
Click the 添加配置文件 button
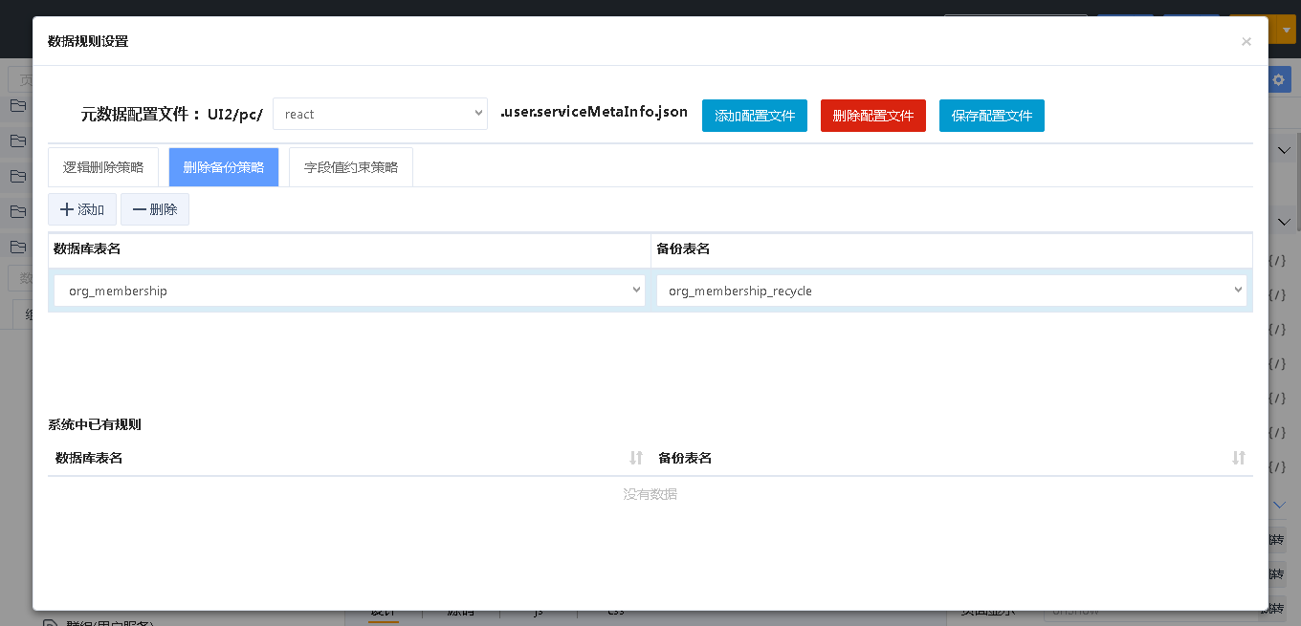(755, 115)
